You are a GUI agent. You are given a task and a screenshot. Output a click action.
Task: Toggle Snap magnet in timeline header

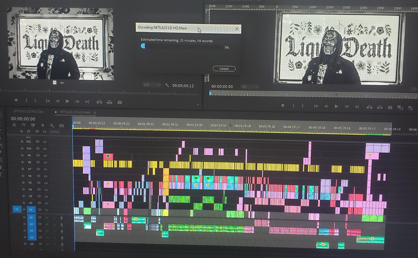click(24, 125)
